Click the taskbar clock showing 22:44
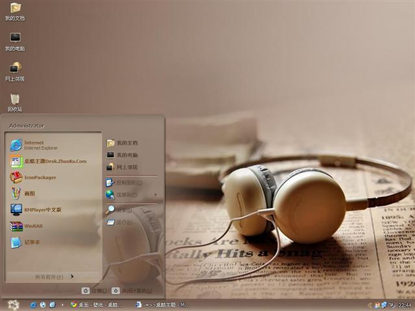The image size is (415, 311). point(405,305)
